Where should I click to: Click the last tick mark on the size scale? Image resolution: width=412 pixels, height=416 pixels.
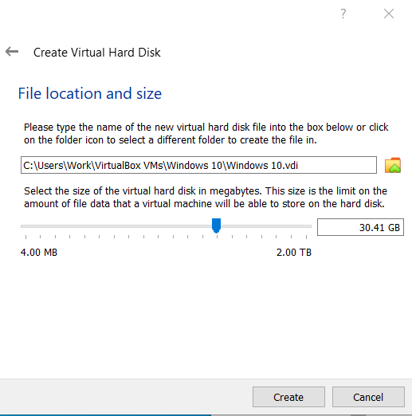click(306, 237)
